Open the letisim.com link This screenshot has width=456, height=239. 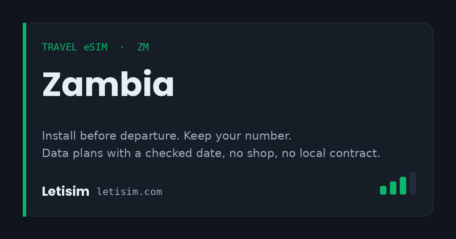coord(129,192)
